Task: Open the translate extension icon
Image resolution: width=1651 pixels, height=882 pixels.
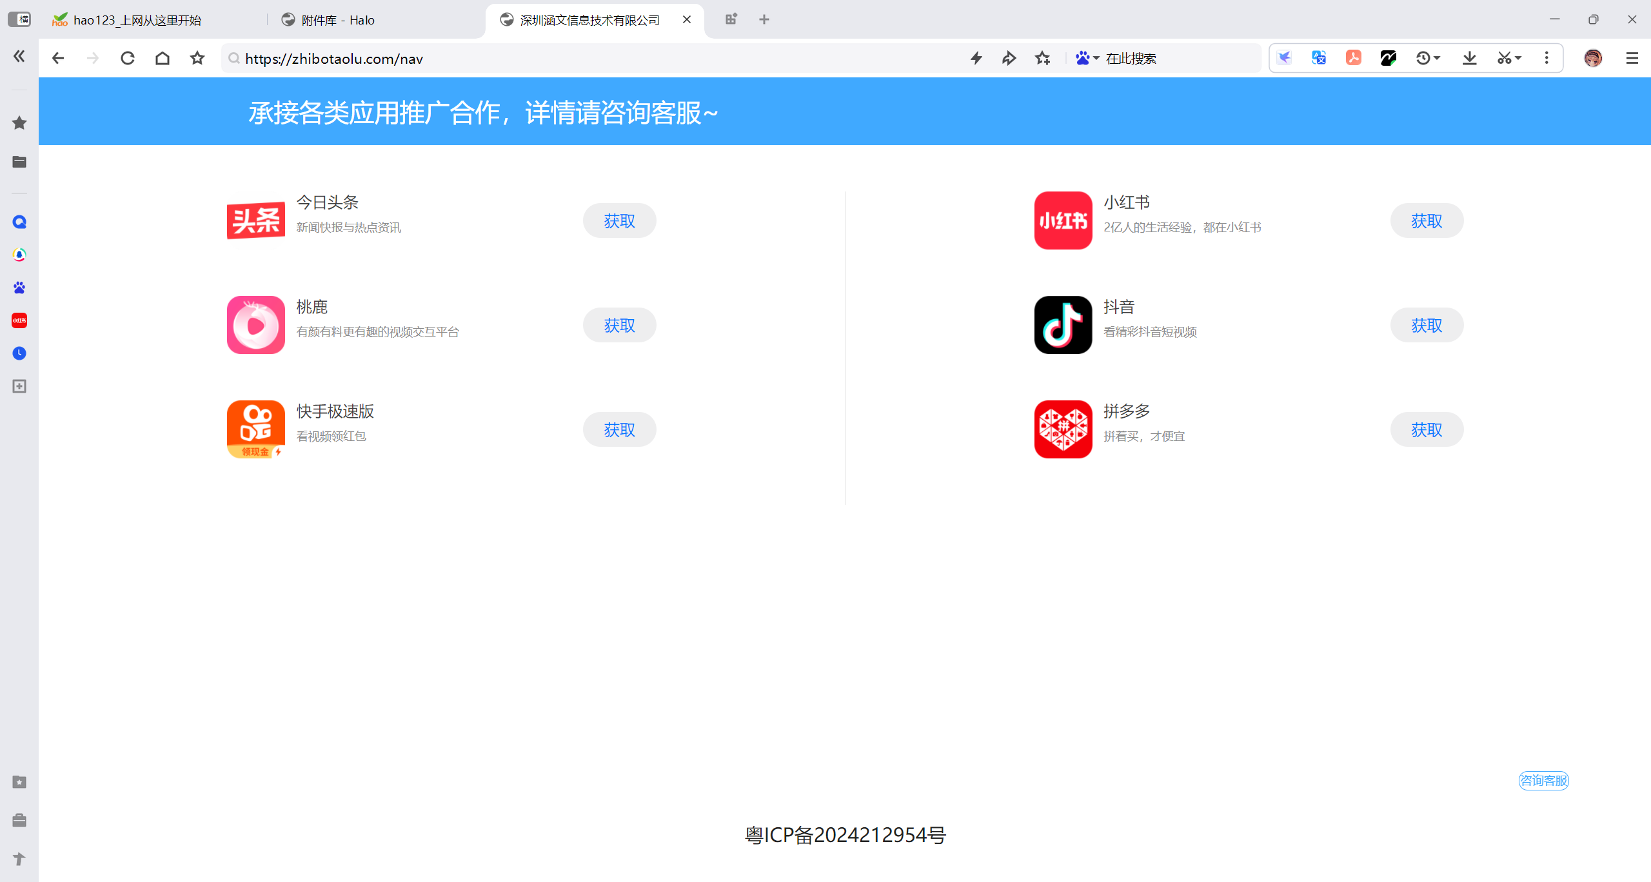Action: (1319, 58)
